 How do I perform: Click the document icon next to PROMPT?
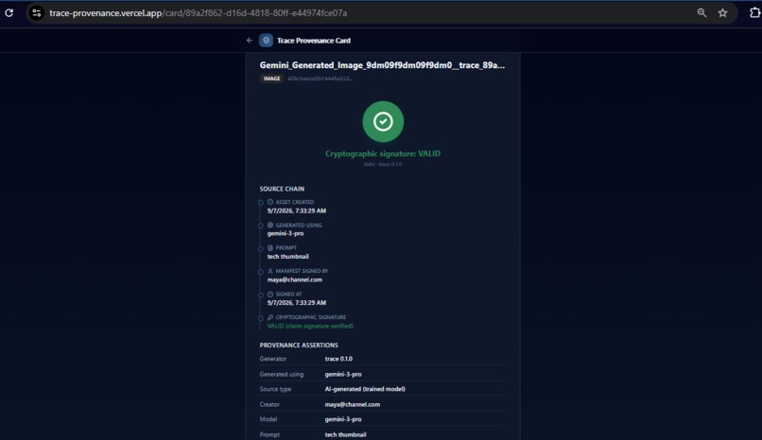click(x=270, y=248)
